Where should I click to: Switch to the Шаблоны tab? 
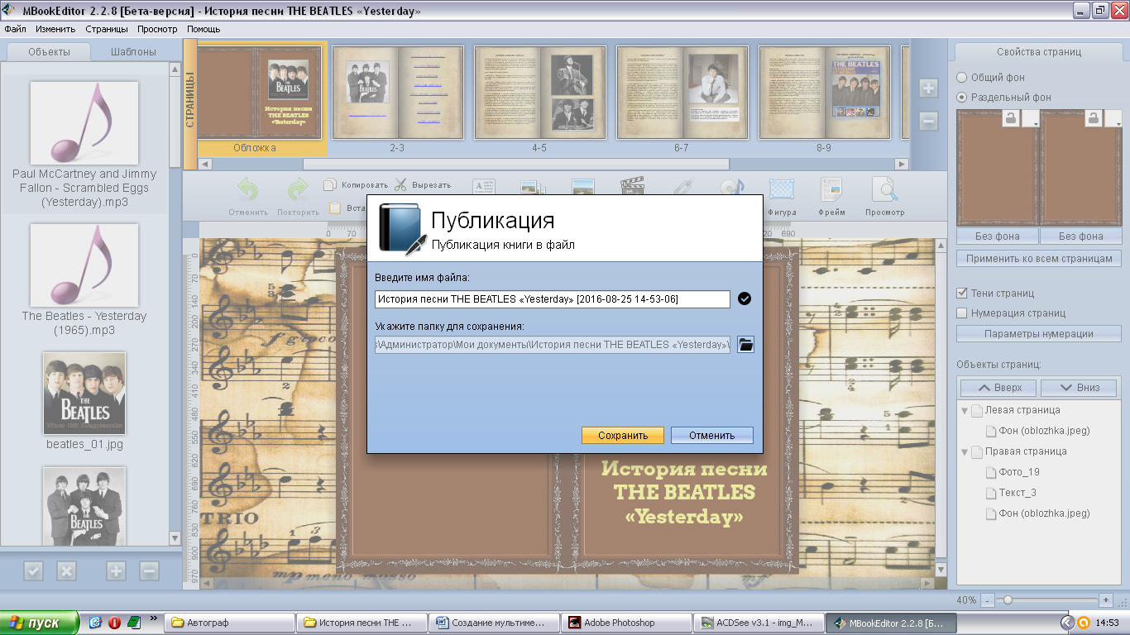pyautogui.click(x=133, y=51)
